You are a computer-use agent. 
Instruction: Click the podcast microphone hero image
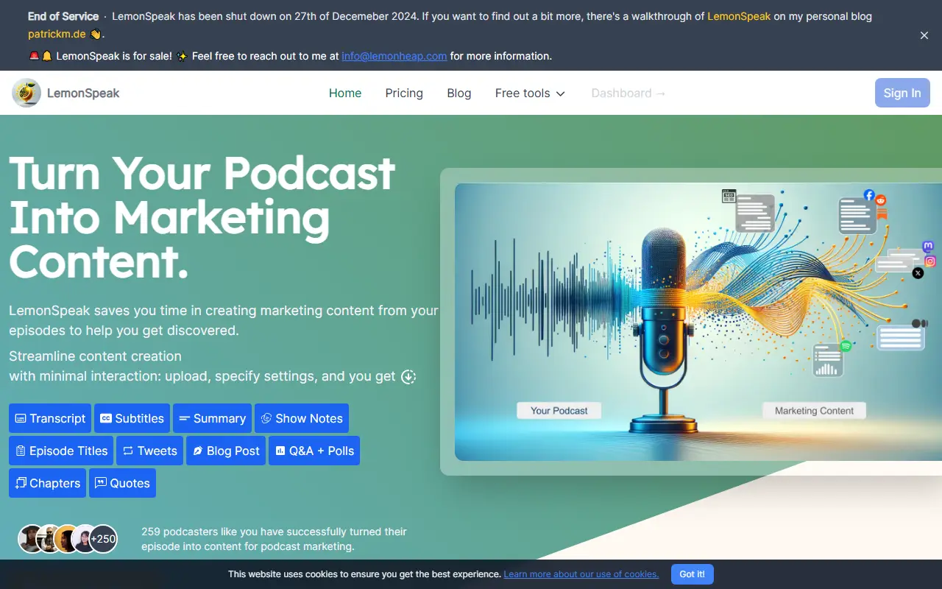pyautogui.click(x=698, y=322)
